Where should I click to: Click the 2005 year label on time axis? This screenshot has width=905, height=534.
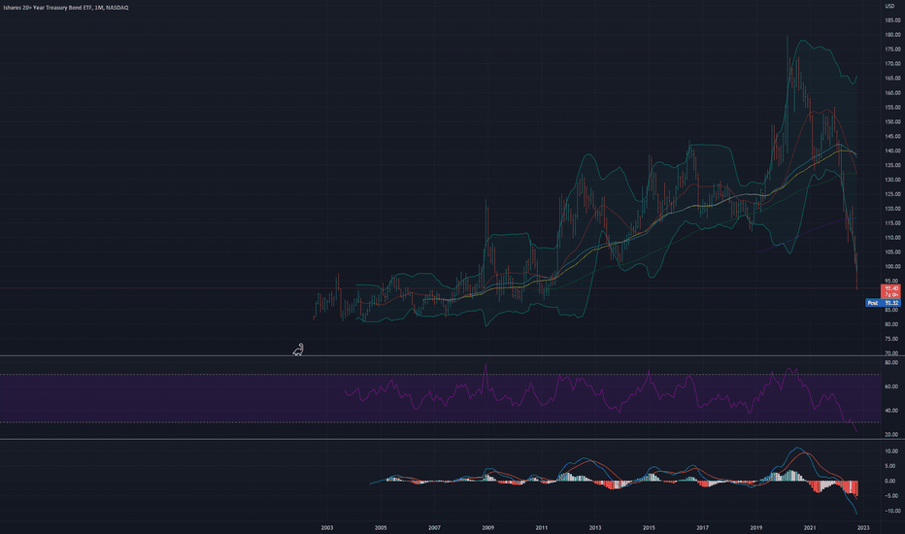(381, 527)
